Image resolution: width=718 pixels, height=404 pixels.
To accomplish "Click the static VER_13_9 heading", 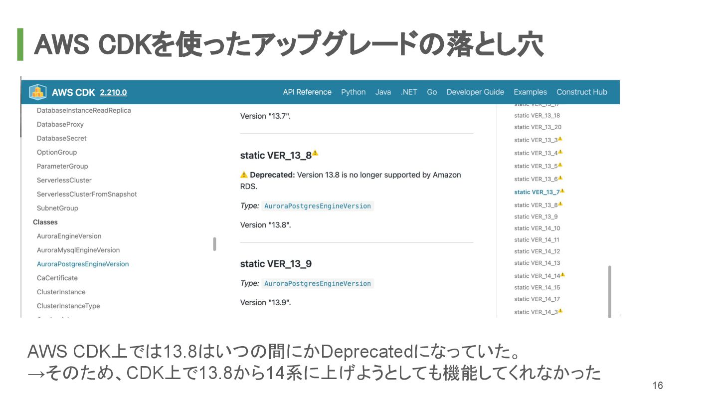I will [x=276, y=264].
